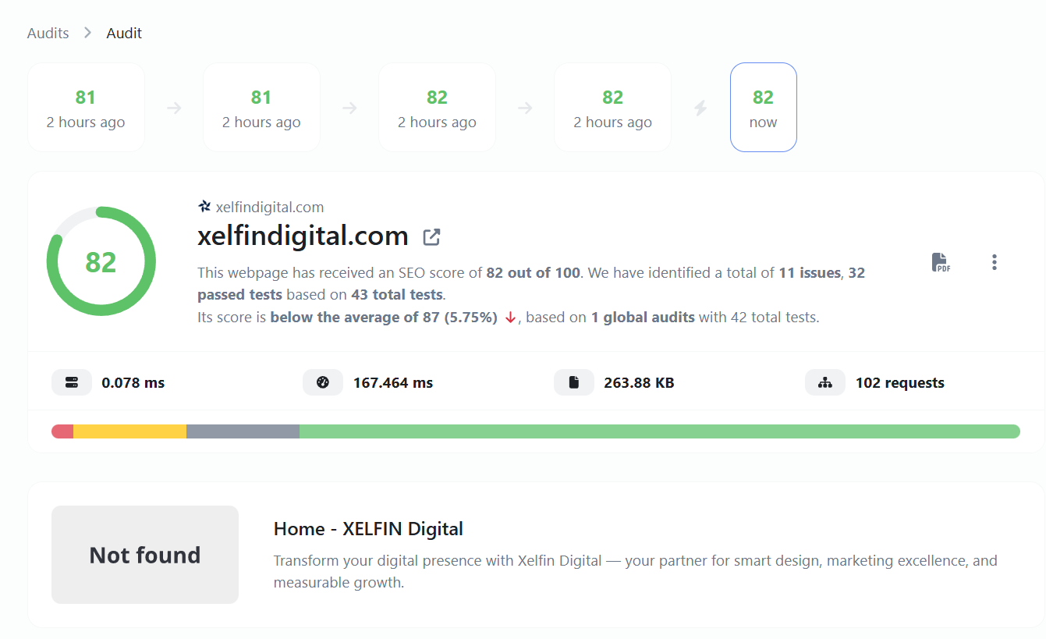This screenshot has height=639, width=1046.
Task: Select the second 82 score card
Action: point(612,107)
